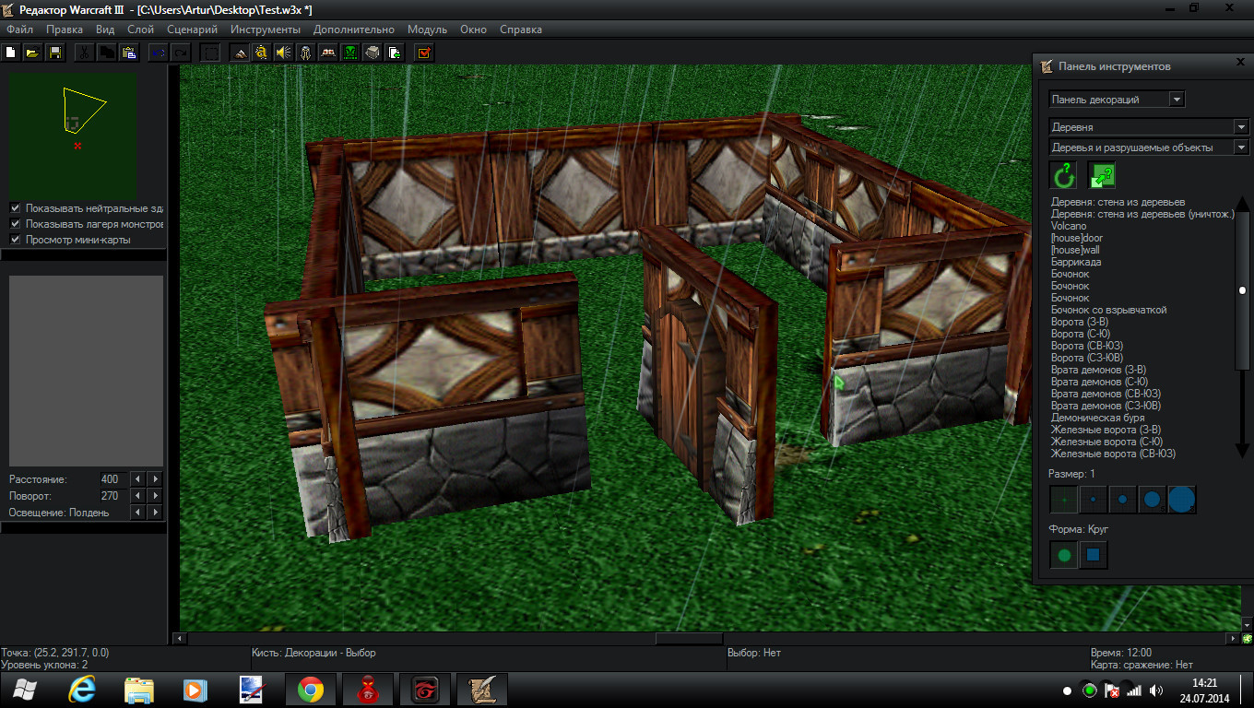Select Бочонок со взрывчаткой list item
The height and width of the screenshot is (708, 1254).
click(1109, 310)
